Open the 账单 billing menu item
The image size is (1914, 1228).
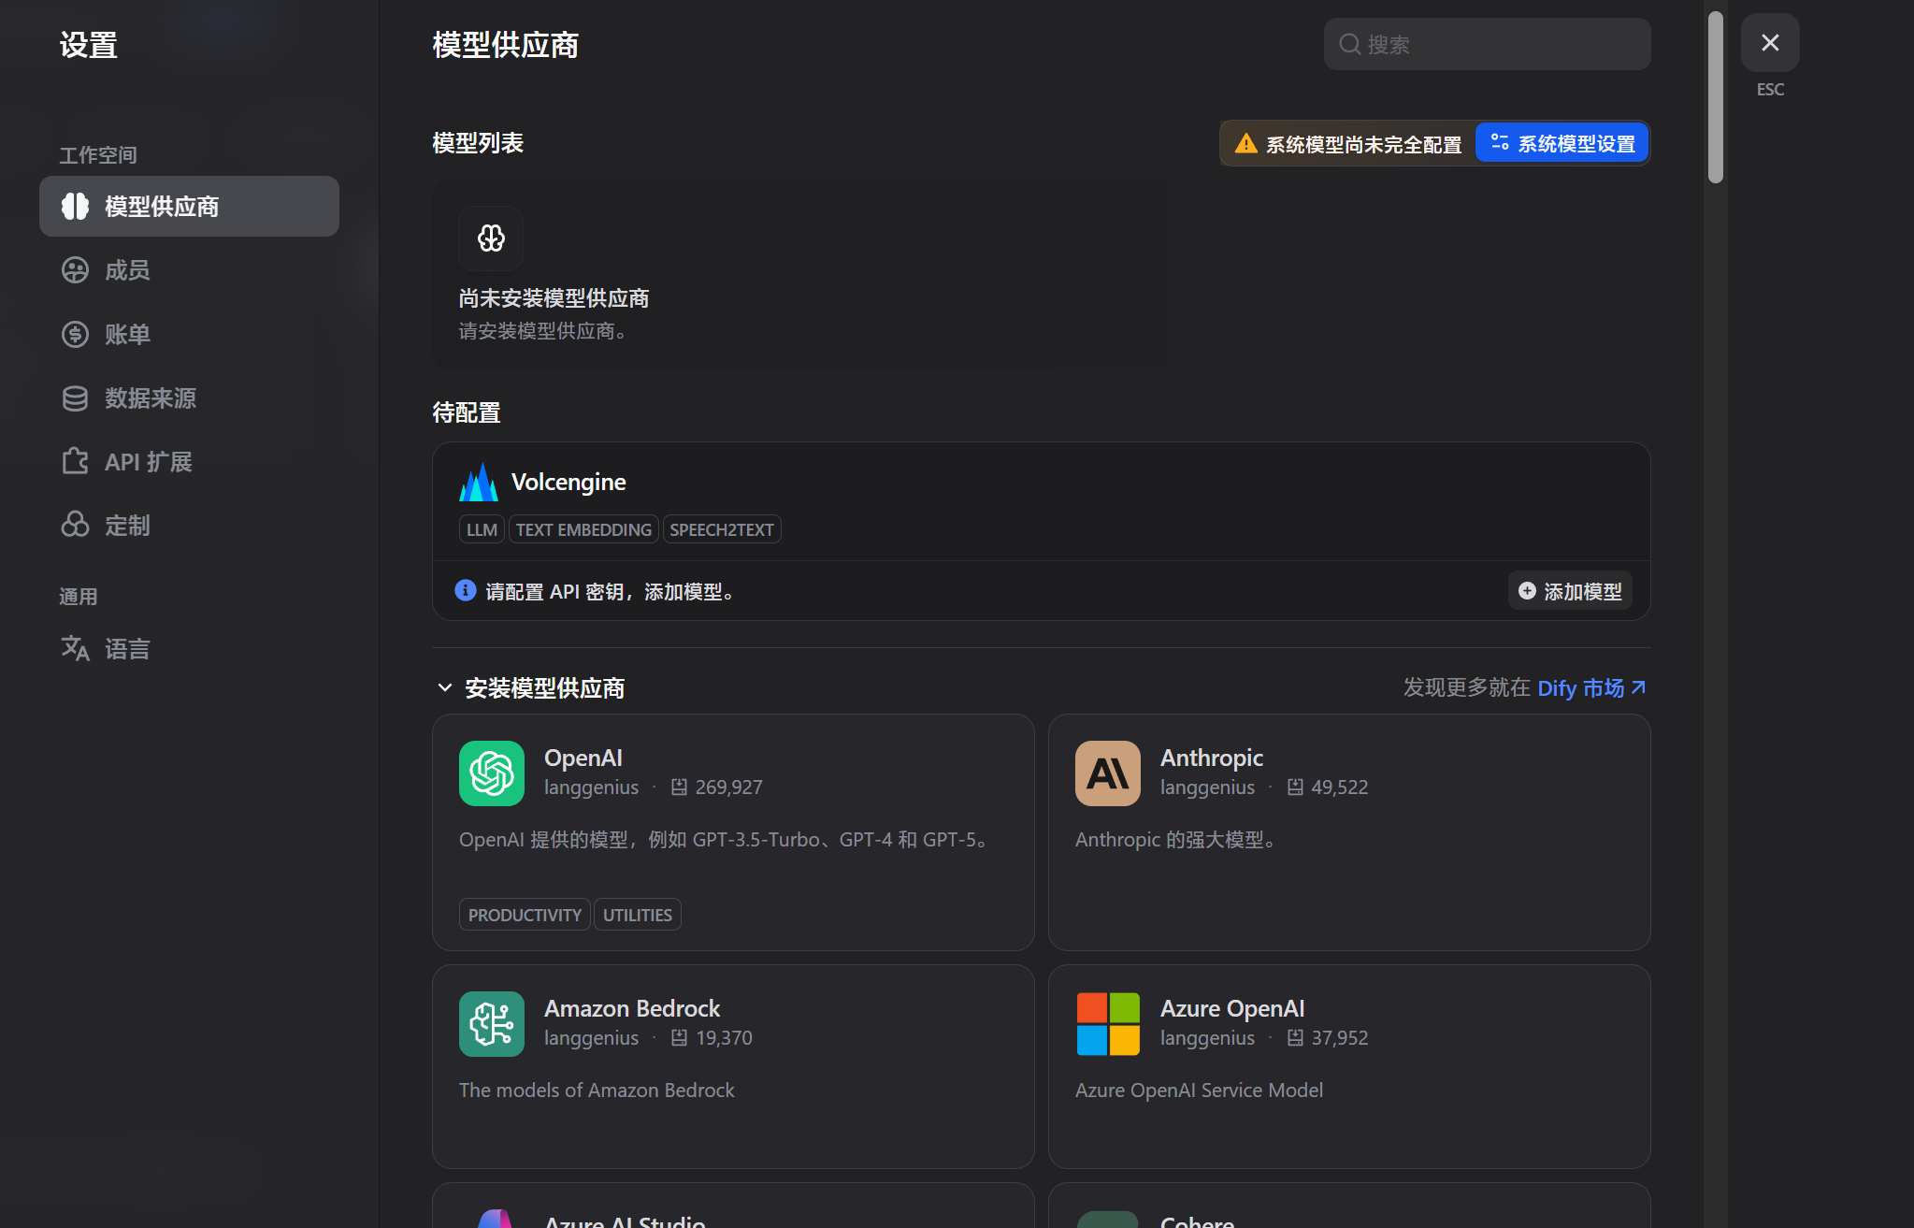click(x=127, y=334)
